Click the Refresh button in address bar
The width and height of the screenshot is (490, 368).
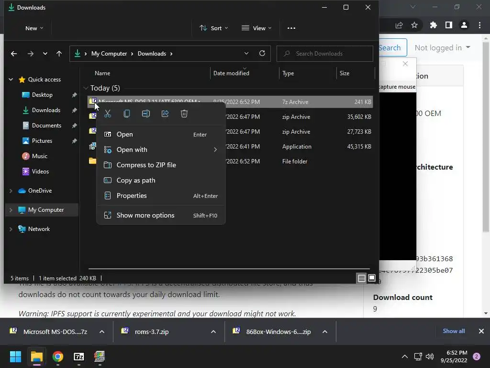coord(262,54)
